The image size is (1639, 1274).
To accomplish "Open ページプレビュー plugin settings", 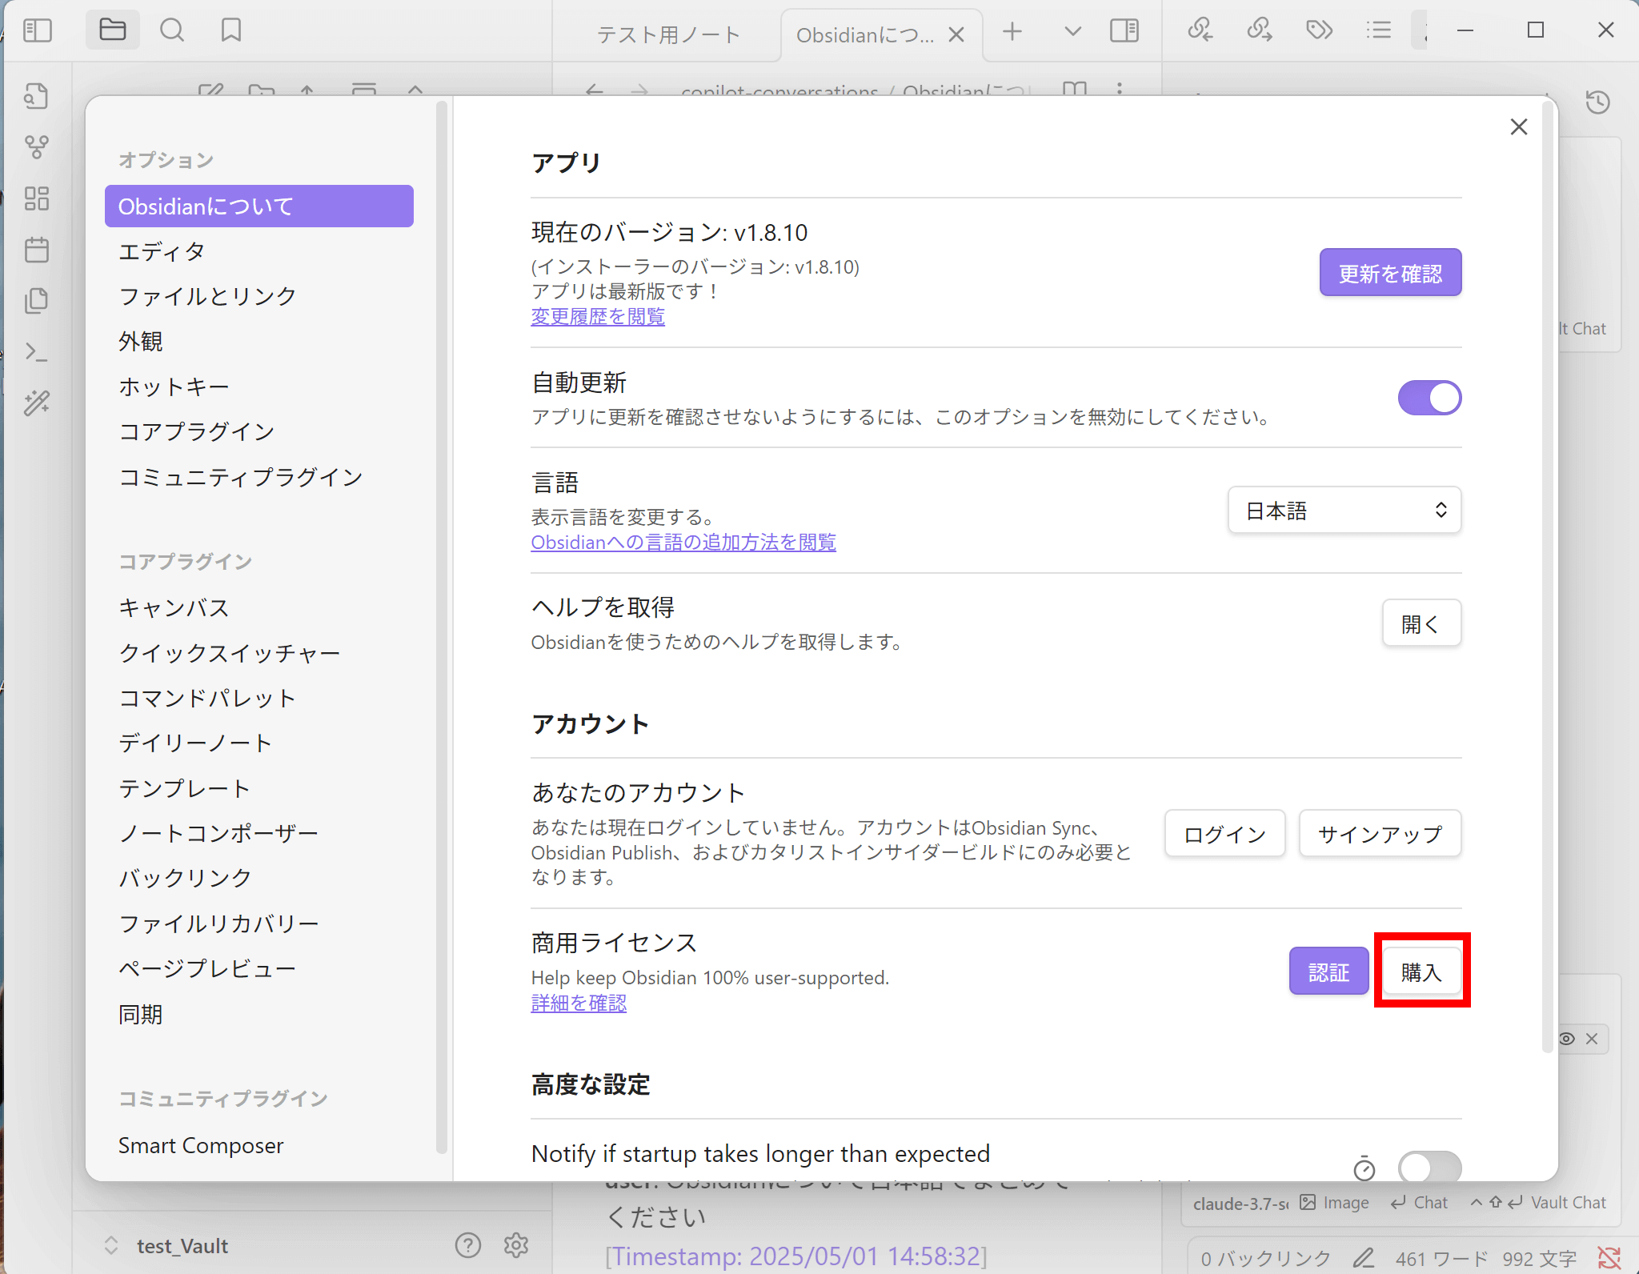I will coord(259,968).
